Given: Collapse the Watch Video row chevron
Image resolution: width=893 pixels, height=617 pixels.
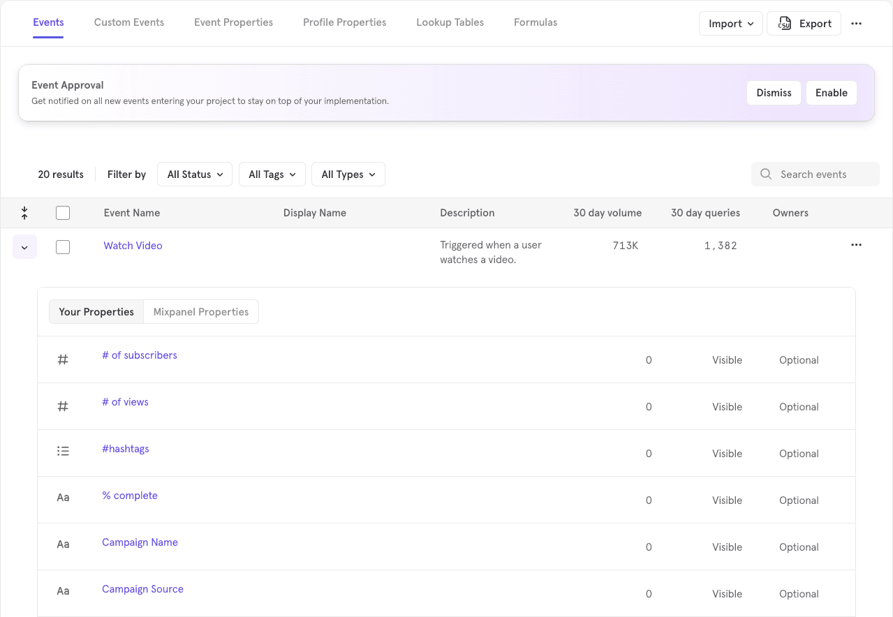Looking at the screenshot, I should click(24, 247).
